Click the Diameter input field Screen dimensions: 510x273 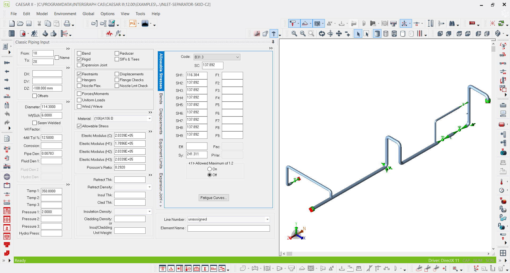(x=52, y=107)
